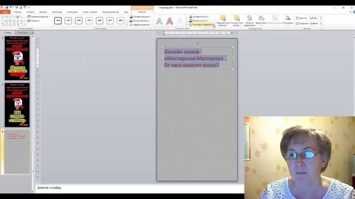Open the Размер dialog launcher
This screenshot has width=355, height=199.
(321, 29)
